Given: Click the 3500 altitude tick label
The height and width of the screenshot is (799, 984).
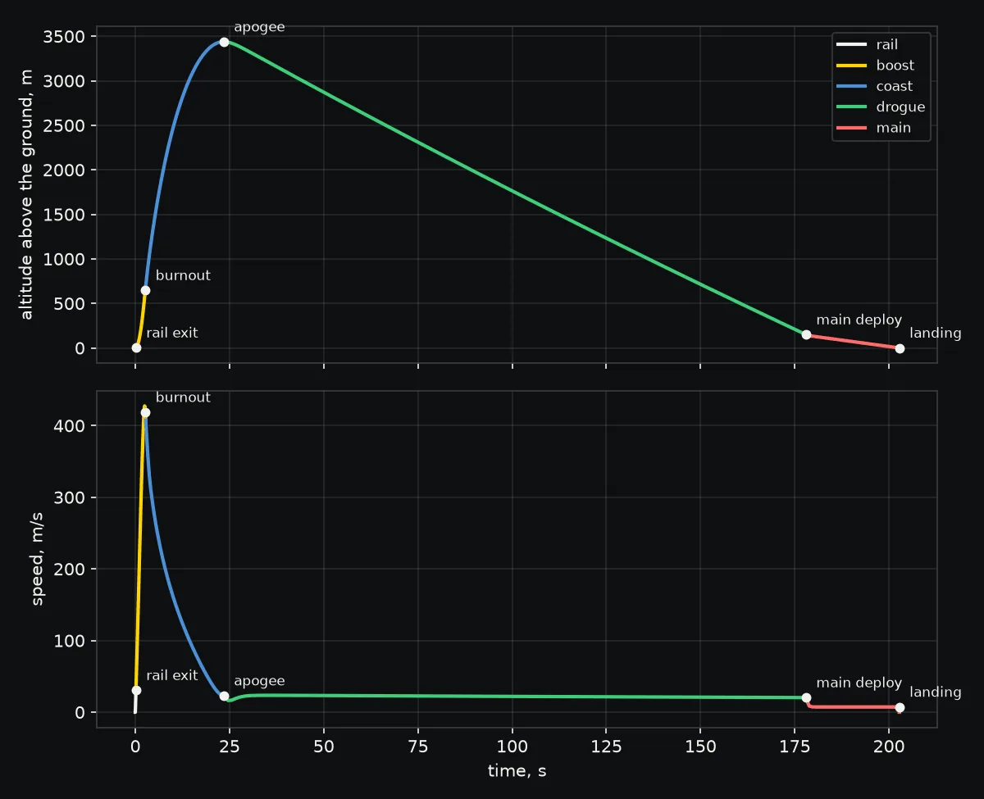Looking at the screenshot, I should point(62,37).
